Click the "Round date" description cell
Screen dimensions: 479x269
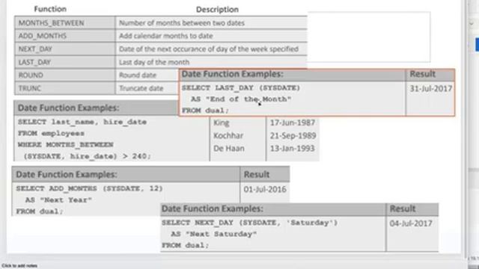(147, 75)
